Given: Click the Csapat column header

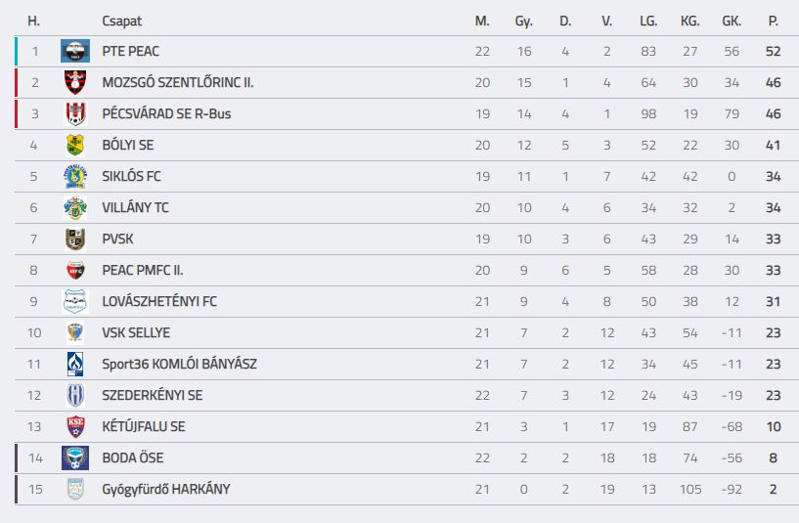Looking at the screenshot, I should coord(122,21).
